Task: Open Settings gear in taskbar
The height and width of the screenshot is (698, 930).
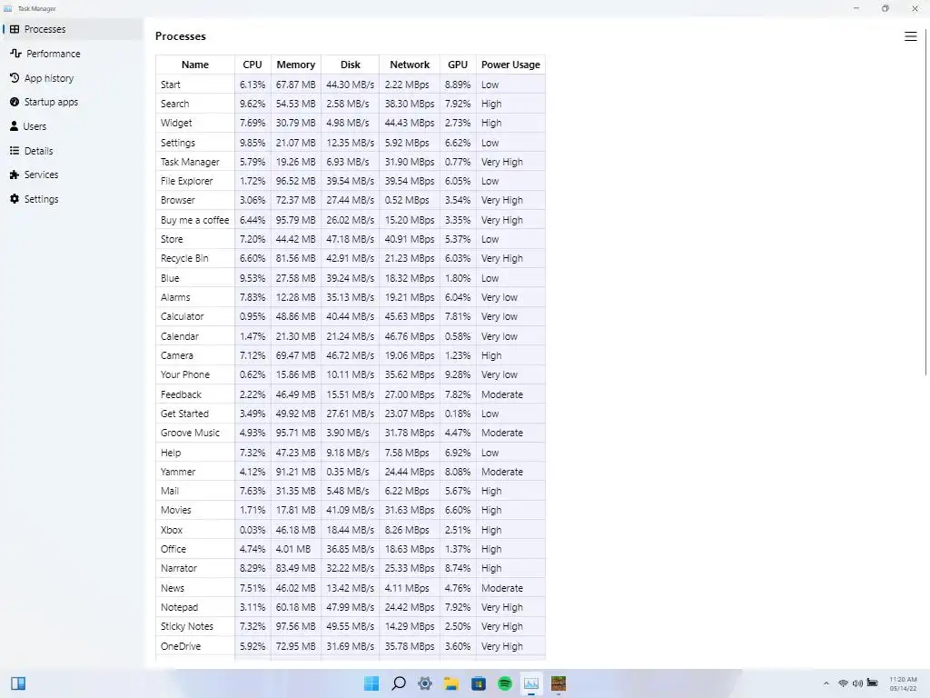Action: click(x=425, y=683)
